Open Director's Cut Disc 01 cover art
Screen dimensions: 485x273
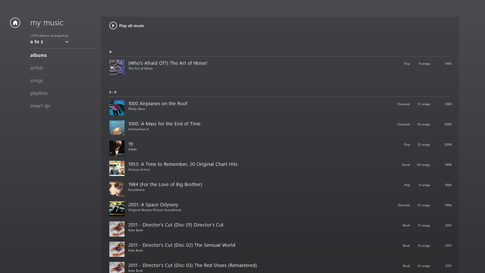(117, 229)
